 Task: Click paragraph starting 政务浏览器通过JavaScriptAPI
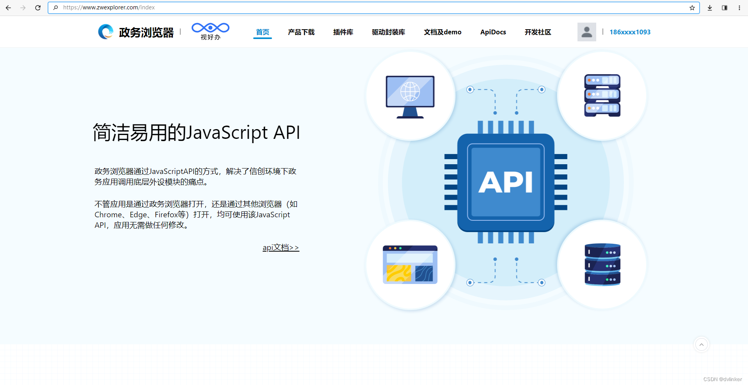[195, 177]
